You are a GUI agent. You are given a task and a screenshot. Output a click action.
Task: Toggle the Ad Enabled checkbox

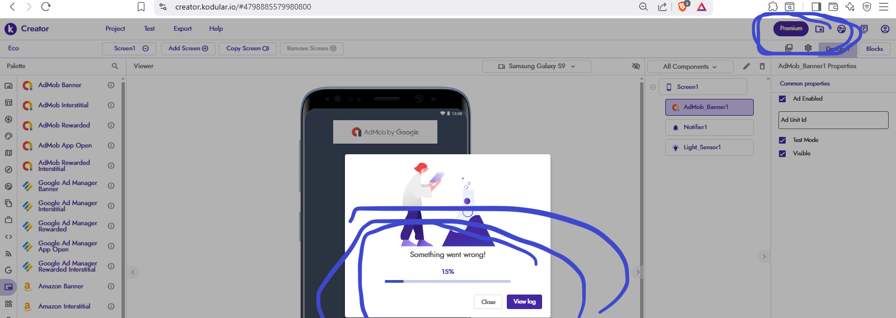click(782, 99)
